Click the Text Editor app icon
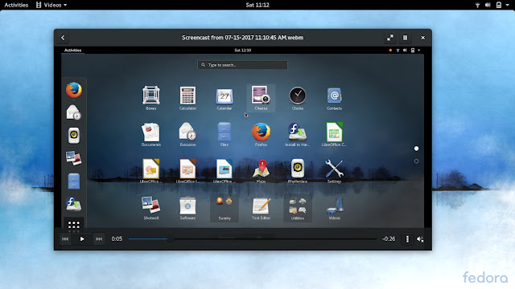This screenshot has height=289, width=515. coord(261,208)
